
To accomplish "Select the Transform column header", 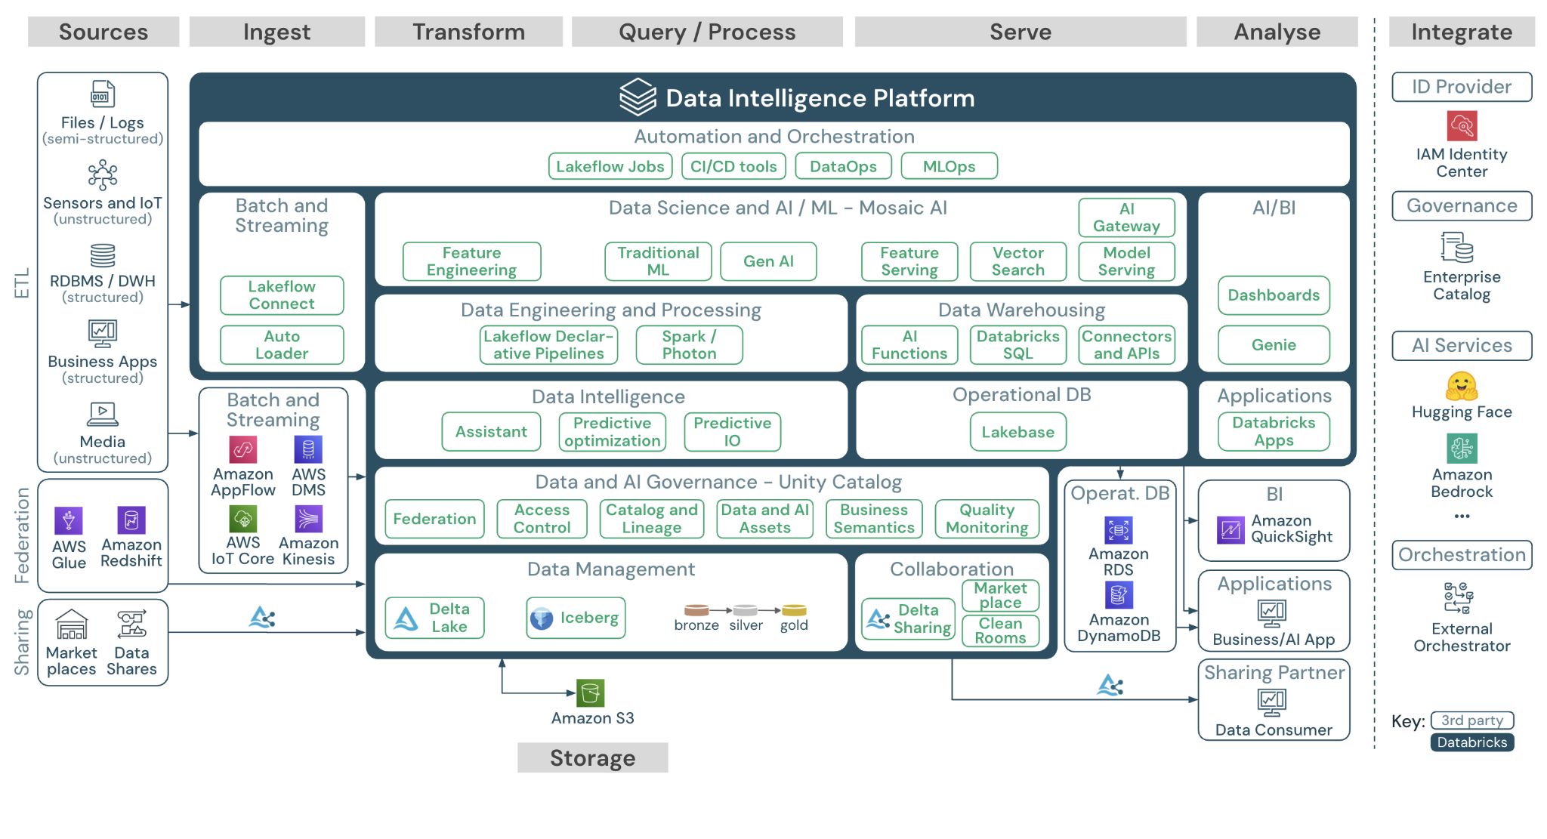I will [468, 32].
